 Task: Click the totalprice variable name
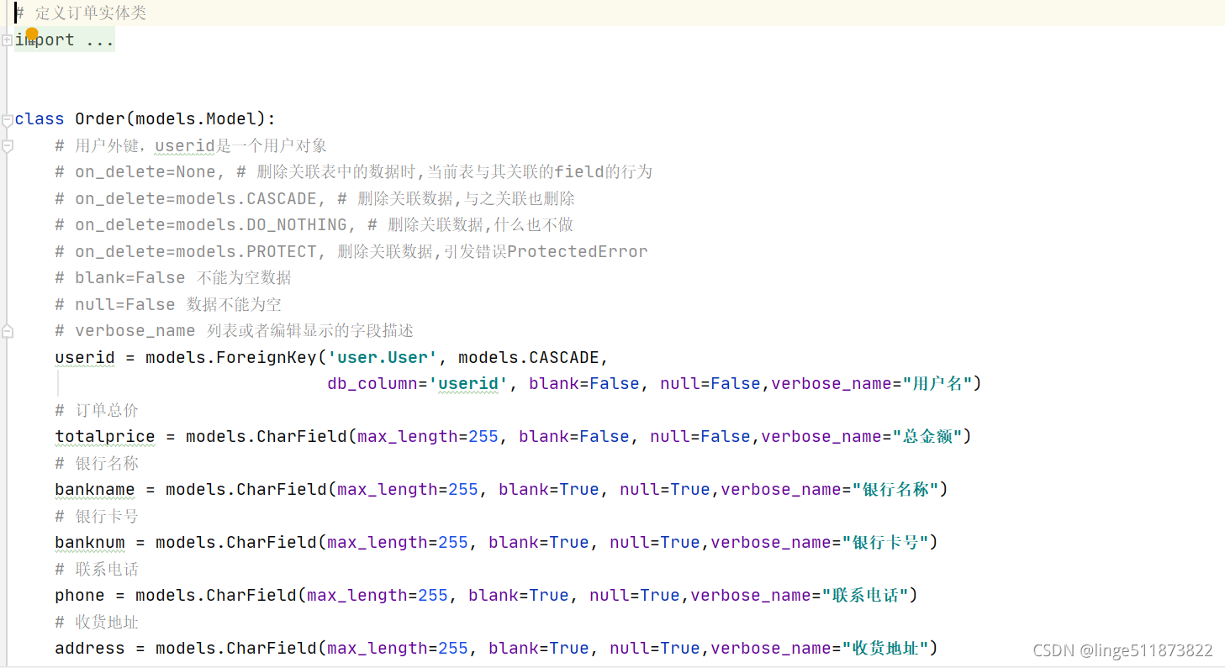click(x=105, y=436)
